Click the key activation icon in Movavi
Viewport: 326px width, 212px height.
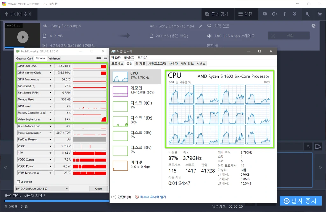(x=308, y=14)
